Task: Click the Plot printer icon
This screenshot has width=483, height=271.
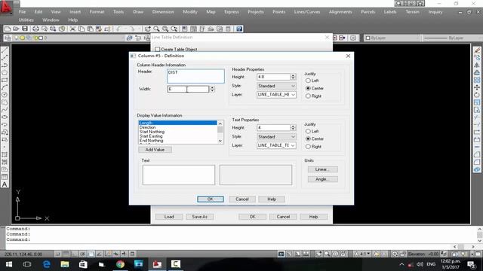Action: point(35,29)
